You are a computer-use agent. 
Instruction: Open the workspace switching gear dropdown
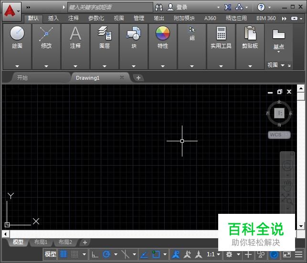click(232, 254)
